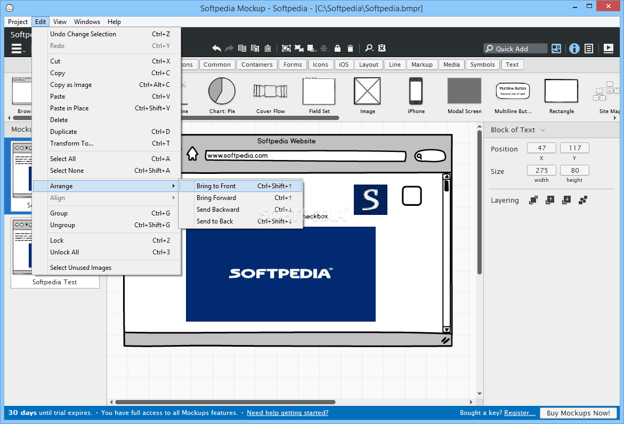Click the Send Backward layering icon
Screen dimensions: 624x424
(566, 200)
